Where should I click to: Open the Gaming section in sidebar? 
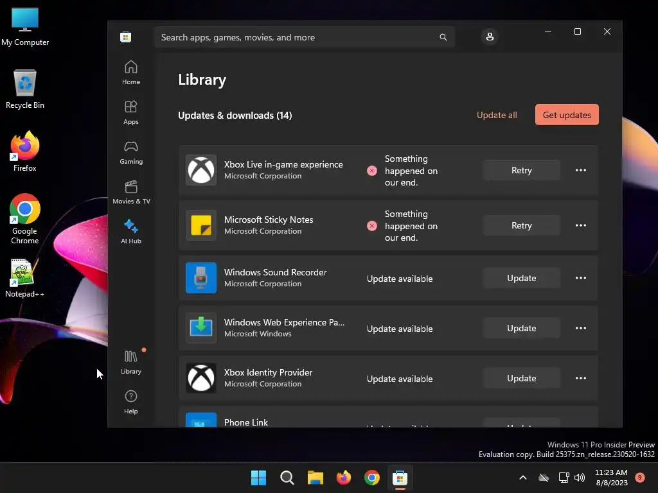pos(131,152)
